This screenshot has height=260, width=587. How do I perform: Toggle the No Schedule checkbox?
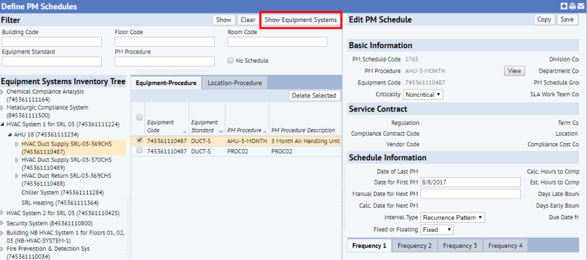click(x=231, y=61)
